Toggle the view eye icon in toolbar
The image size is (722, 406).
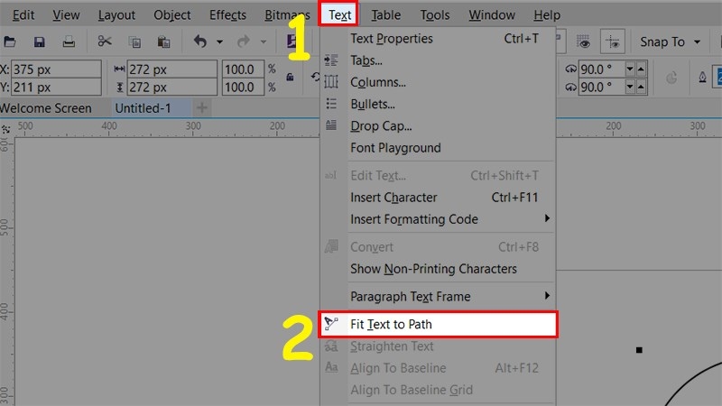(x=583, y=42)
